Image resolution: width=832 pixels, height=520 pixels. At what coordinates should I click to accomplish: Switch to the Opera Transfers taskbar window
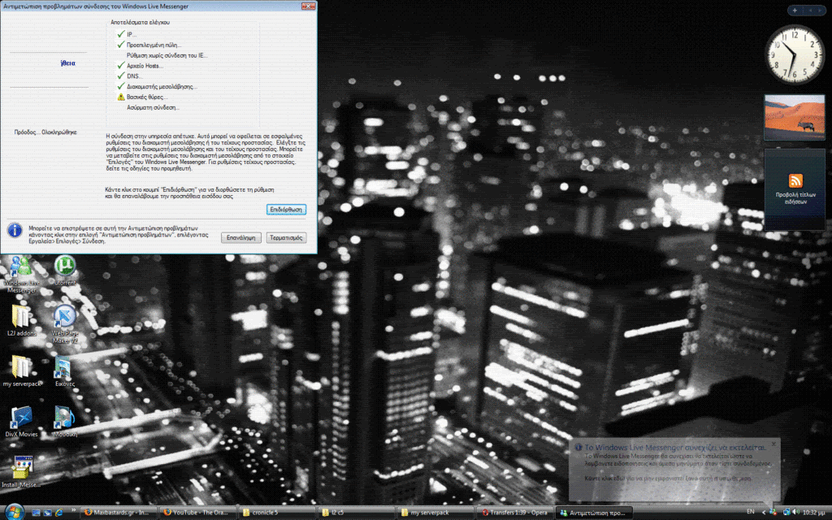(x=517, y=513)
